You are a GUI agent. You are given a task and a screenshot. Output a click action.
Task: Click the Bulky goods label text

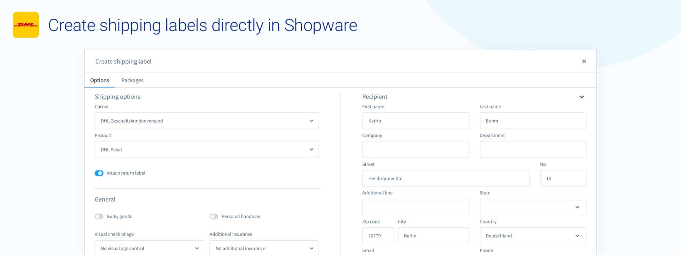pos(120,216)
